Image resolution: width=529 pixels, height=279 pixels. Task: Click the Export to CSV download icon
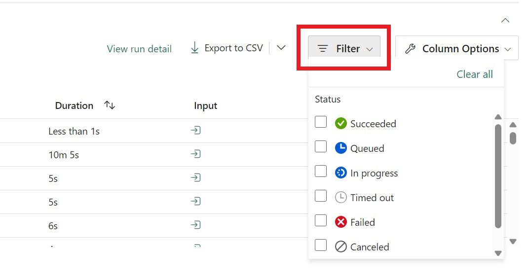(195, 48)
